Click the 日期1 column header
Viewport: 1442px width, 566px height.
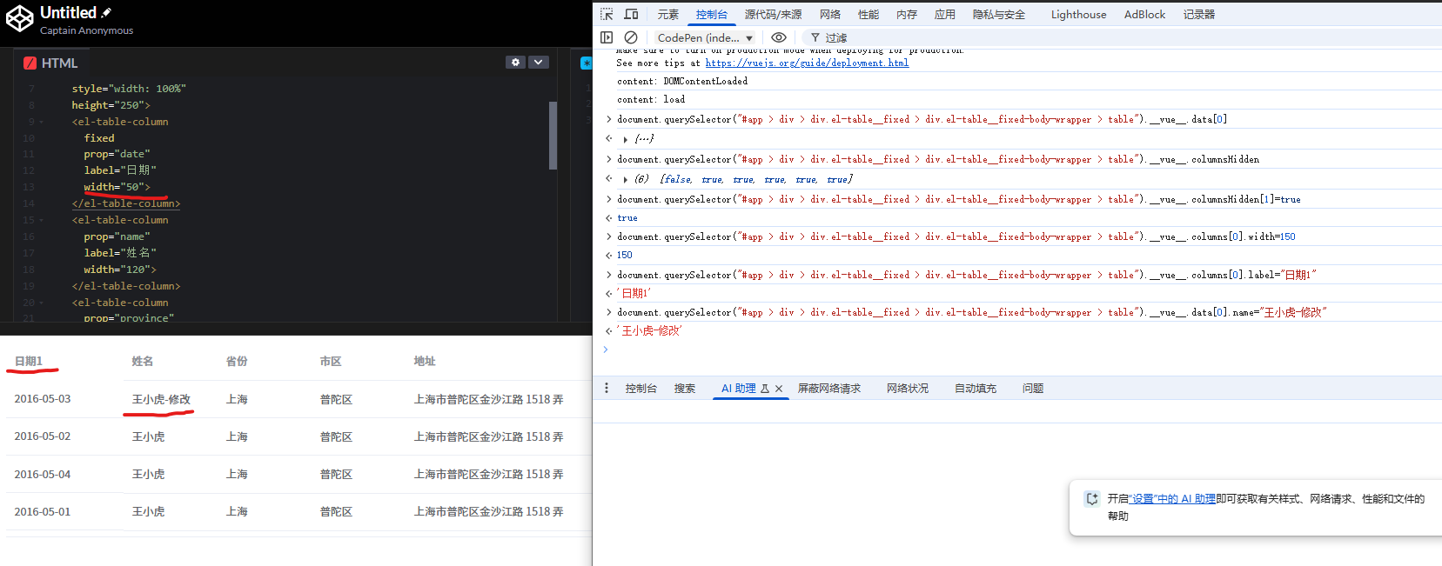coord(29,361)
